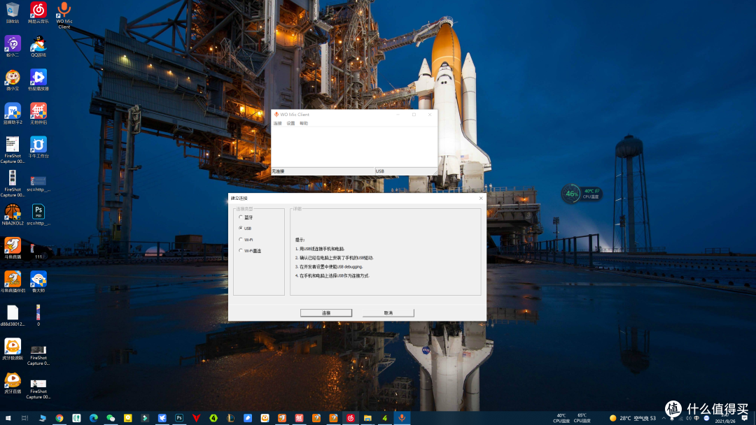The image size is (756, 425).
Task: Open the 虎牙极速版 desktop icon
Action: click(x=13, y=350)
